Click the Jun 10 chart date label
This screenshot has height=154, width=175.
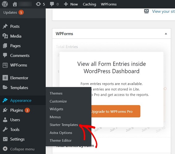click(x=160, y=130)
